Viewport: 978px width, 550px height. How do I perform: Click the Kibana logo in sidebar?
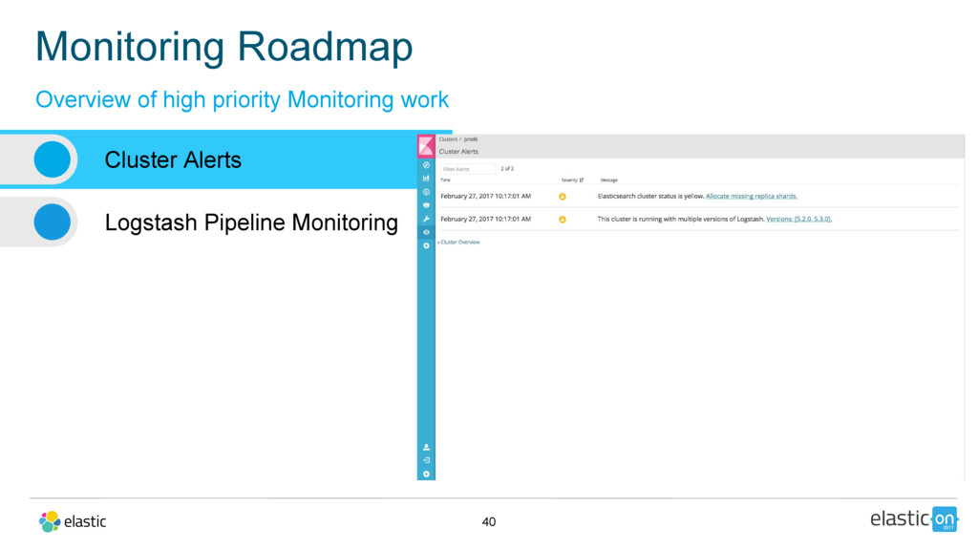tap(426, 146)
